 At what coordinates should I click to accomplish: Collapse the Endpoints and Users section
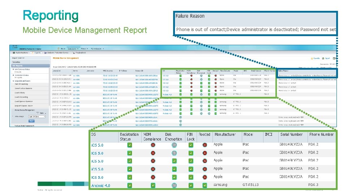13,81
